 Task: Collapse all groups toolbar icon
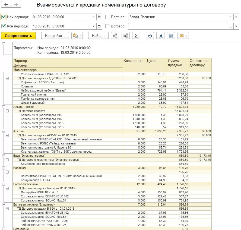point(115,36)
